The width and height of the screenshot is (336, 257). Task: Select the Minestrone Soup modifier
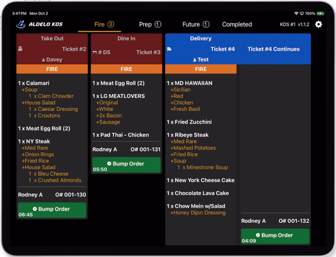pyautogui.click(x=203, y=168)
